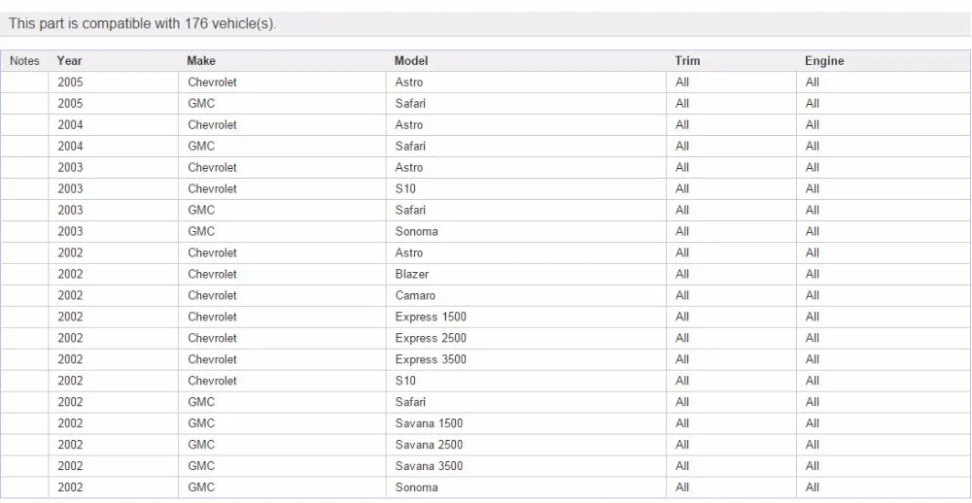Click Trim 'All' in the 2005 Safari row

[x=682, y=104]
